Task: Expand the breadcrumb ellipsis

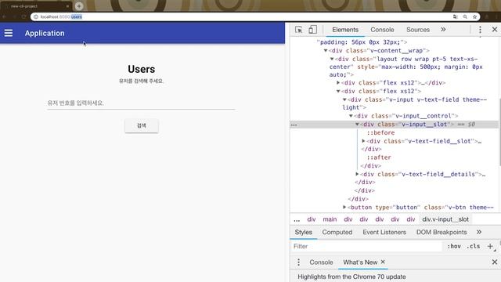Action: point(297,219)
